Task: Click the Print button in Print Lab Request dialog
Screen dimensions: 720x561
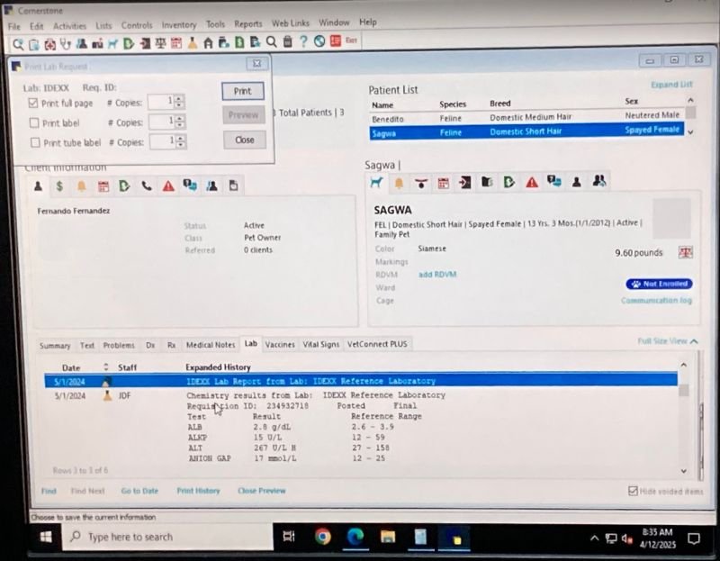Action: coord(242,91)
